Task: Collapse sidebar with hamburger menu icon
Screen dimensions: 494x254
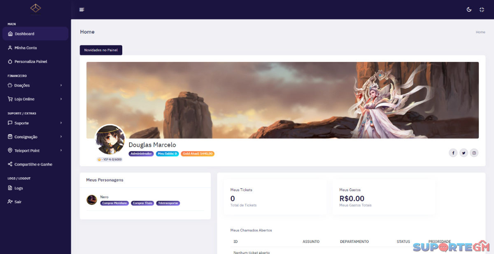Action: [x=82, y=9]
